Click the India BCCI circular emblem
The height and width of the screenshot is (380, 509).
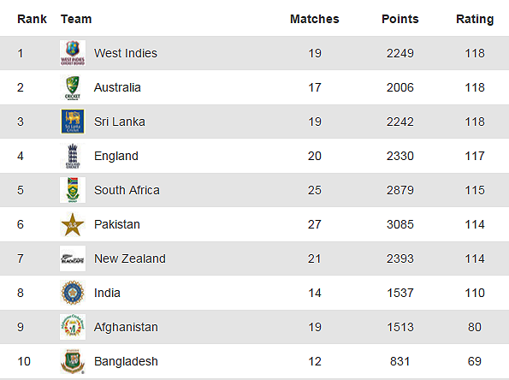click(x=73, y=293)
